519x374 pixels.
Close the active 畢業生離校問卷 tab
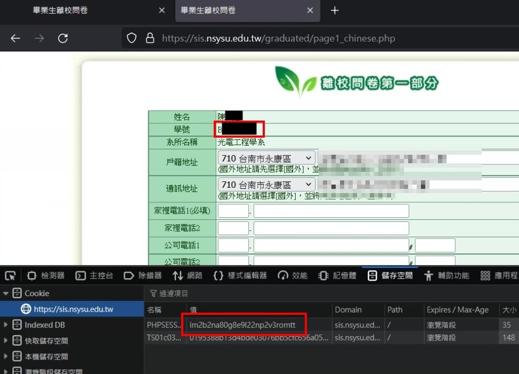[310, 11]
